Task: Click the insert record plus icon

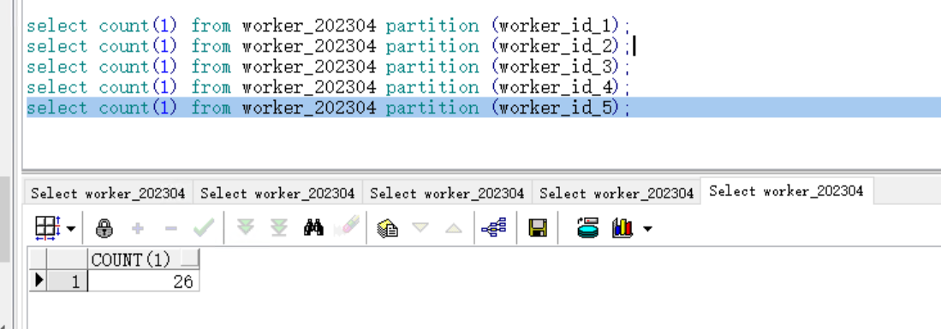Action: (x=138, y=228)
